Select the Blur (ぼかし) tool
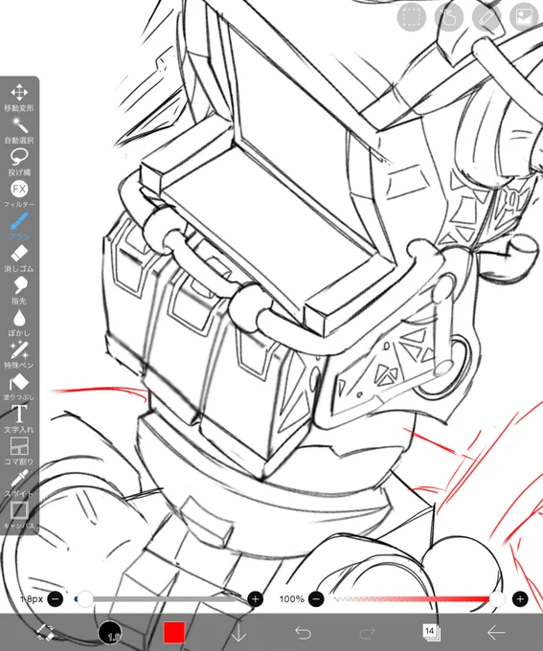 pos(19,323)
